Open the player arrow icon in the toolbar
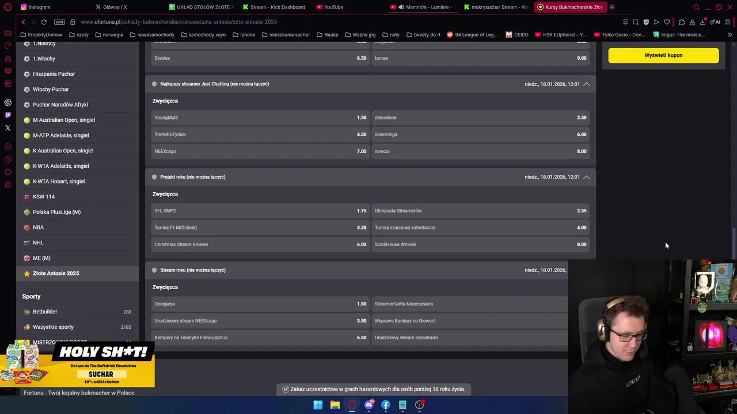 point(656,22)
